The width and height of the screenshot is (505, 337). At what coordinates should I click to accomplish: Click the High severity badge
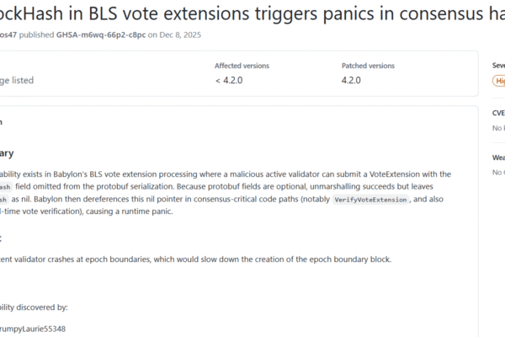pyautogui.click(x=498, y=81)
